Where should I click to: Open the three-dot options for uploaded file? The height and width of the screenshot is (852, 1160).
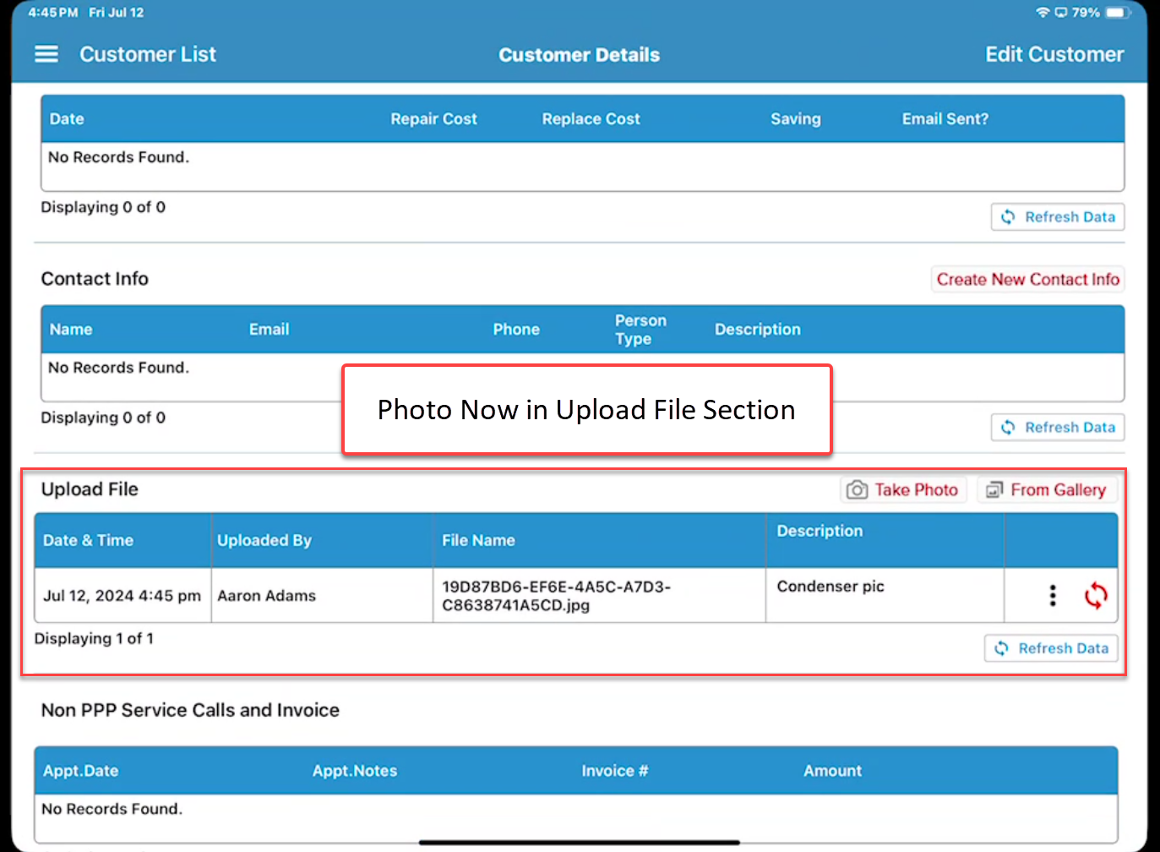point(1053,596)
